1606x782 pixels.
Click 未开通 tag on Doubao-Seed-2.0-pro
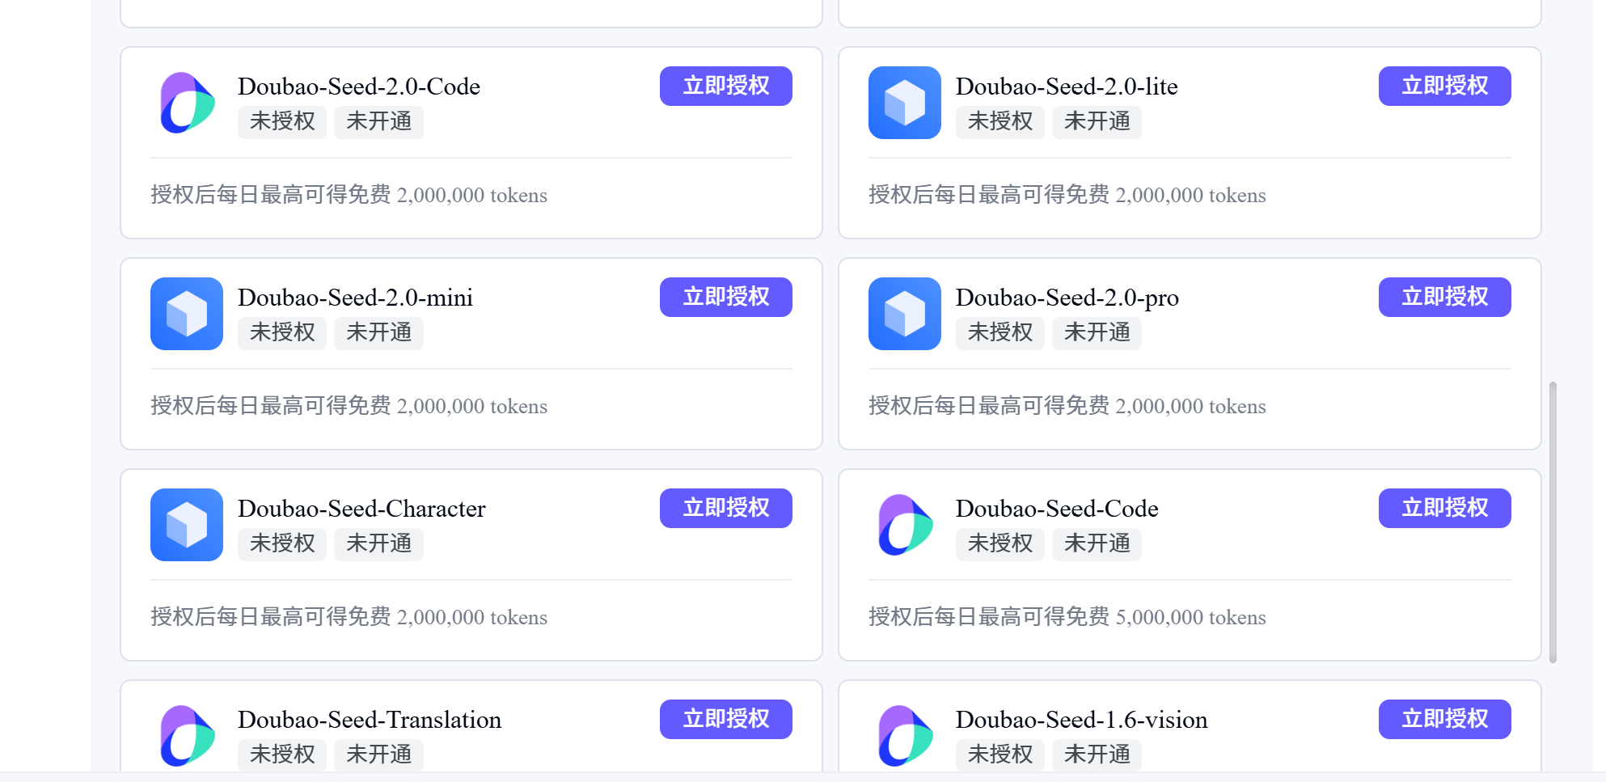1097,333
